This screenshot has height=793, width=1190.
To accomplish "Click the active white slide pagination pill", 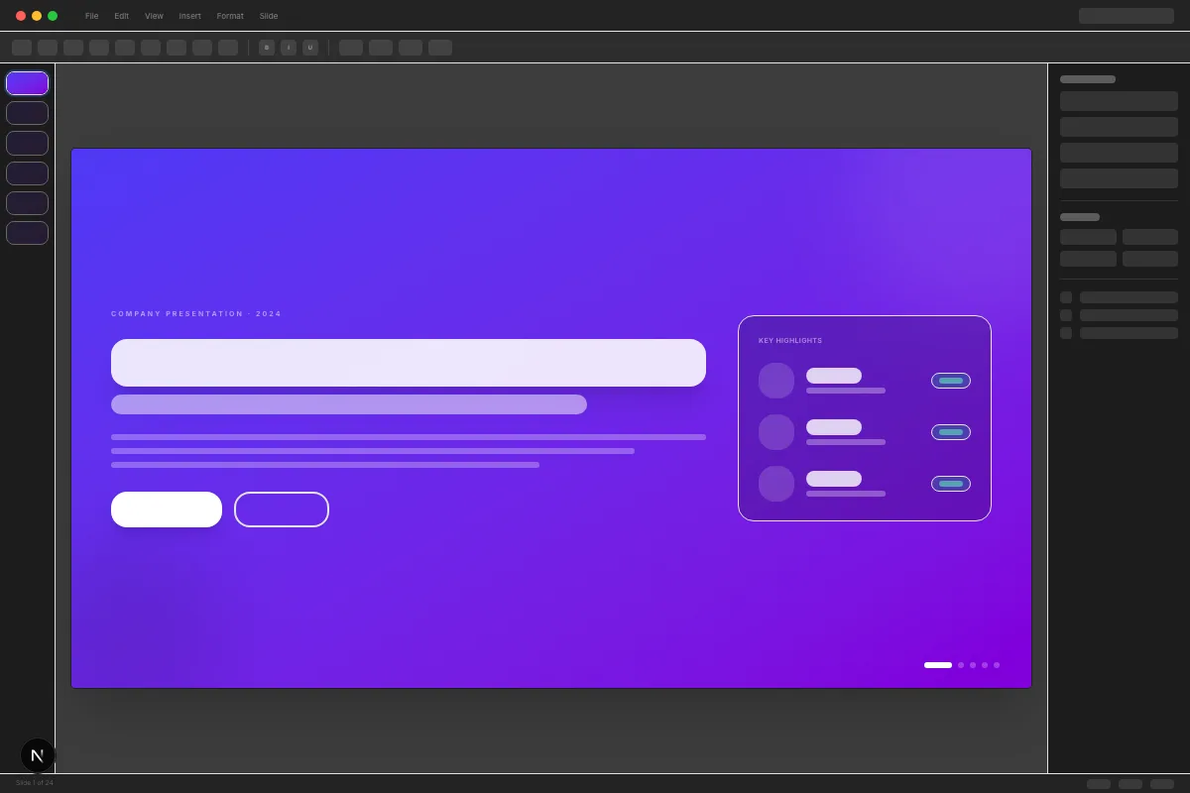I will (938, 665).
